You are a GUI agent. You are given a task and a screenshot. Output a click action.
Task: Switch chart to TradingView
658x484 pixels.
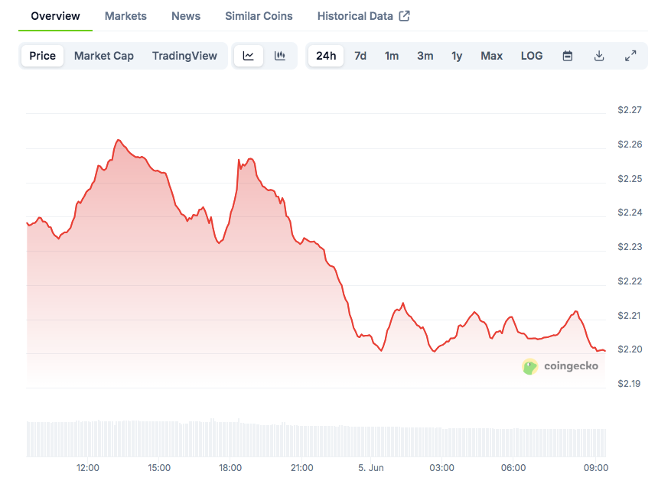point(184,56)
